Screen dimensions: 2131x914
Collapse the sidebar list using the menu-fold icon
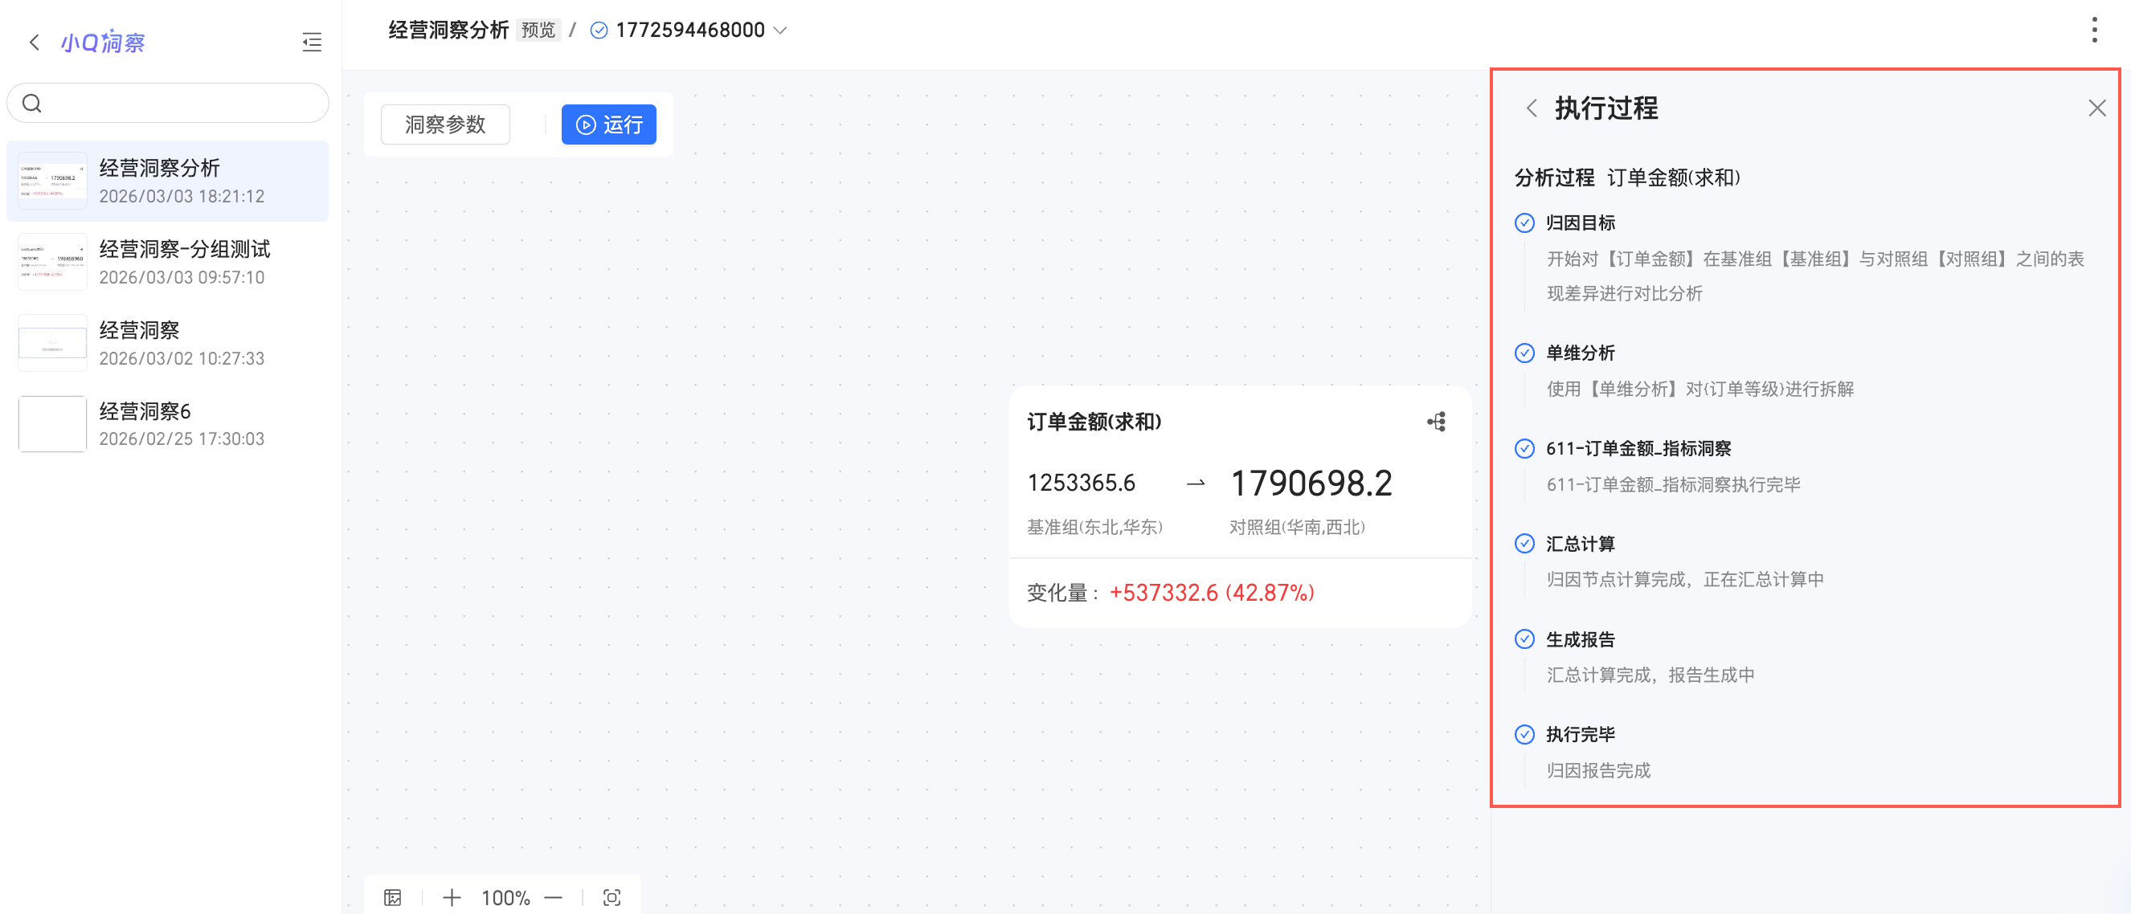[x=312, y=43]
